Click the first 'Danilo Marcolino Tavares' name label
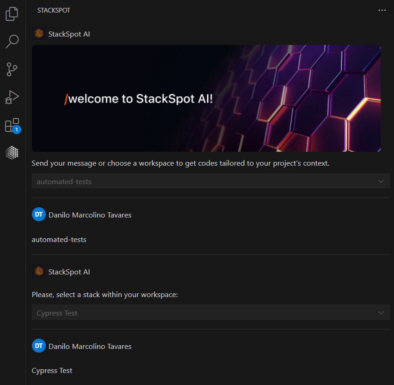394x385 pixels. click(90, 215)
